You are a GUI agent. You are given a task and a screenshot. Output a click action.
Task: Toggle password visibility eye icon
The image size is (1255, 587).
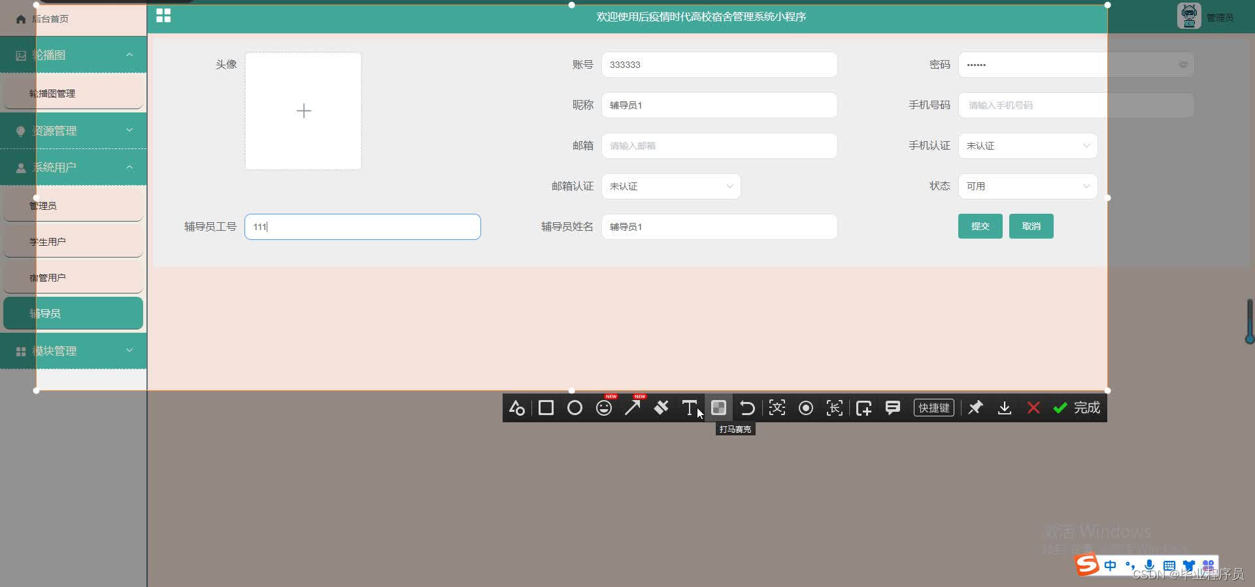click(x=1183, y=65)
